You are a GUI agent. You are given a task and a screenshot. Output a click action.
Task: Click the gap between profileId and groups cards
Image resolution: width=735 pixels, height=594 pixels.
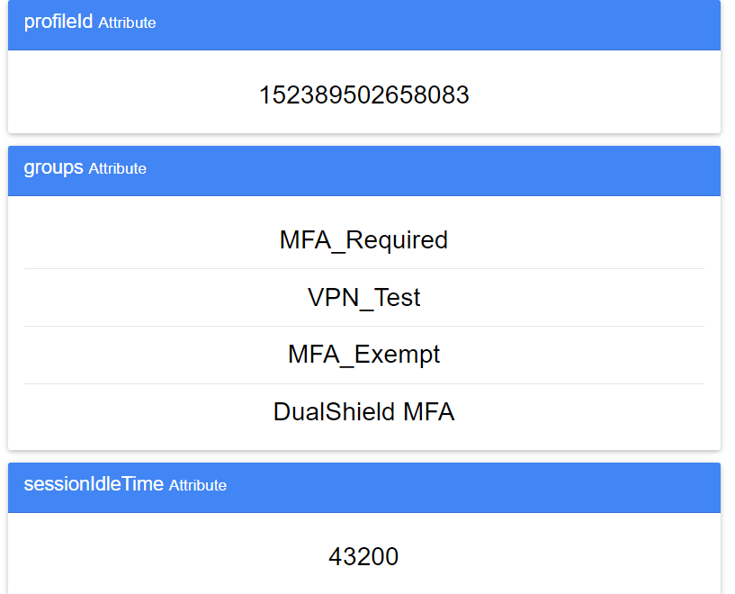(x=363, y=139)
